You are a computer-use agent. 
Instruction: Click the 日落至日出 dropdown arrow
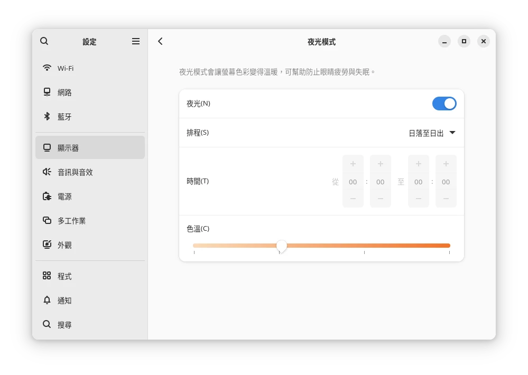point(452,133)
